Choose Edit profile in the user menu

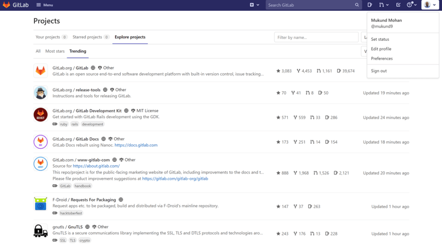click(x=381, y=49)
